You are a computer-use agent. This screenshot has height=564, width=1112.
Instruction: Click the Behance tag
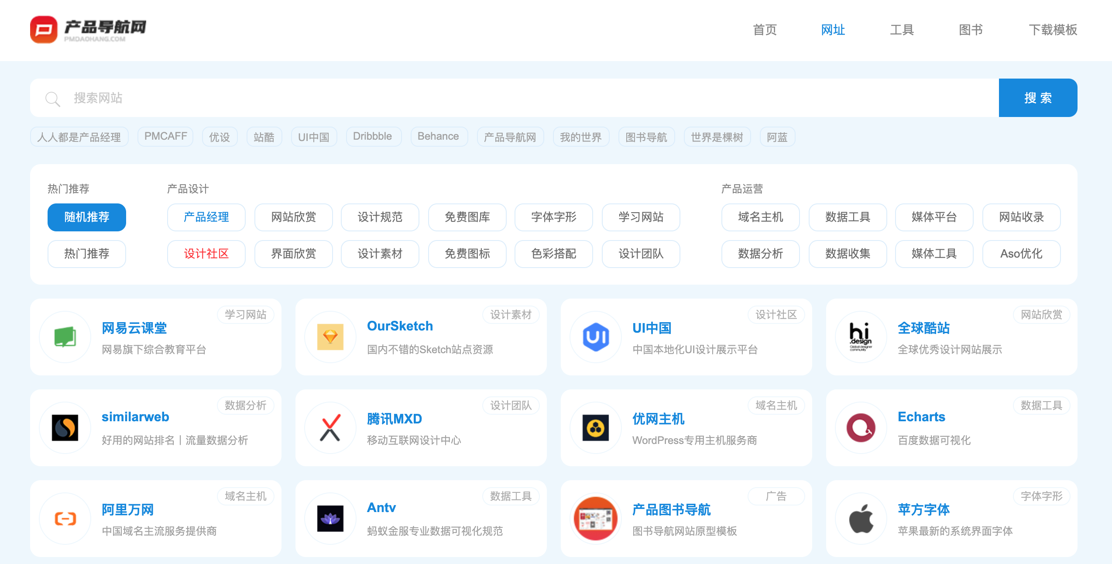click(439, 137)
